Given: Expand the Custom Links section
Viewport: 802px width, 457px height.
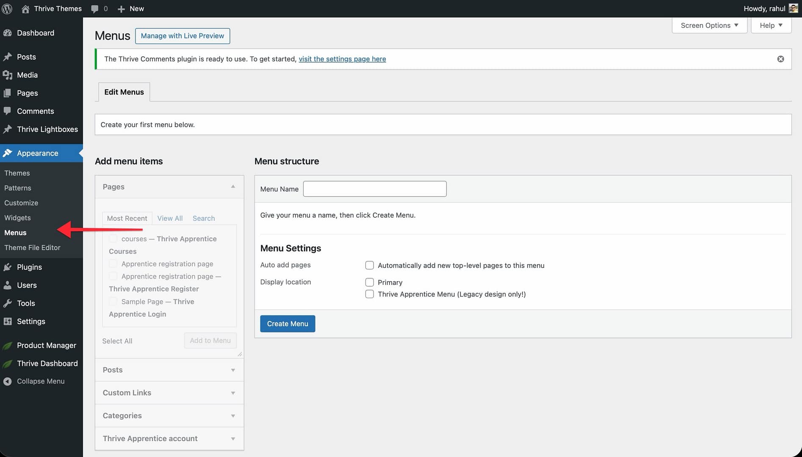Looking at the screenshot, I should 169,393.
